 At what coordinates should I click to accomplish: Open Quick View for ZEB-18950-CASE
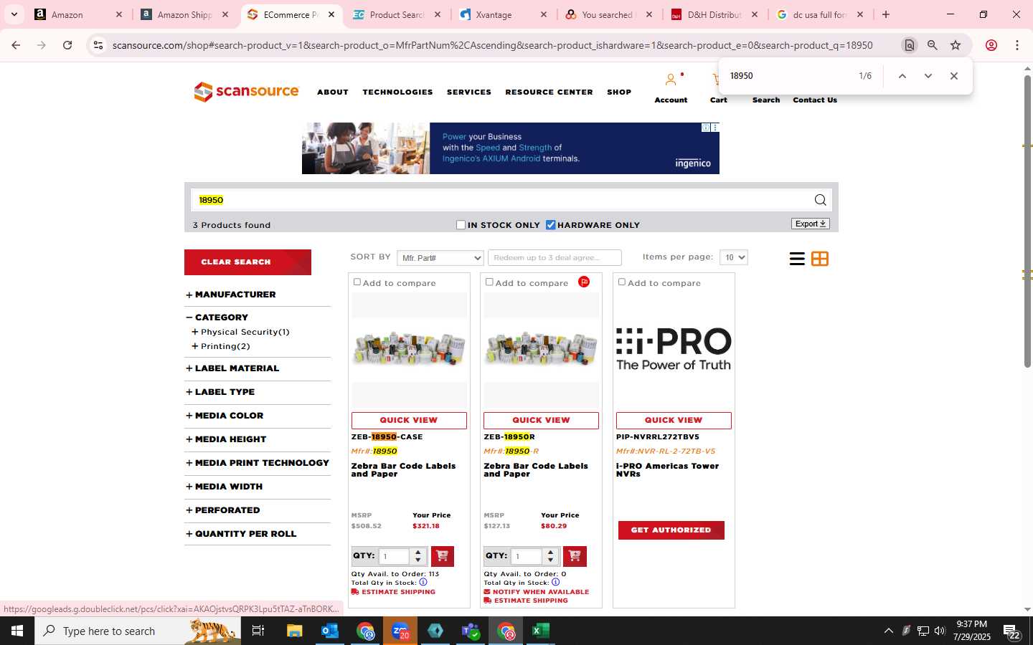click(409, 420)
